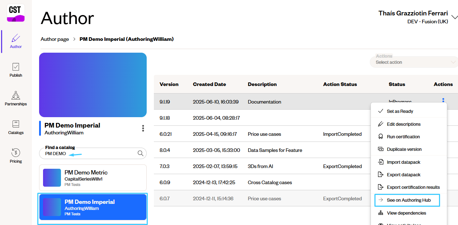This screenshot has height=225, width=458.
Task: Click the Import datapack icon in the menu
Action: point(381,162)
